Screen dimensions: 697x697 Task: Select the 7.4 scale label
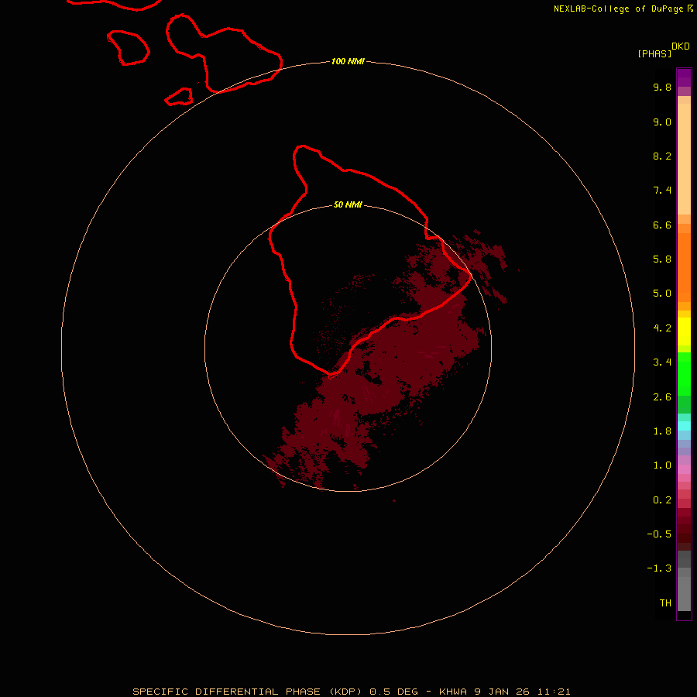tap(662, 191)
